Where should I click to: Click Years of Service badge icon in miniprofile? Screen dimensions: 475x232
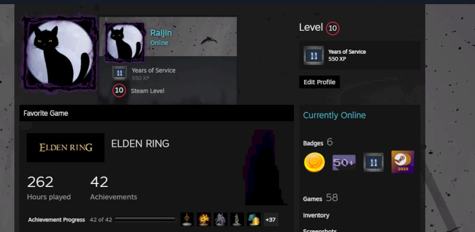[x=119, y=73]
